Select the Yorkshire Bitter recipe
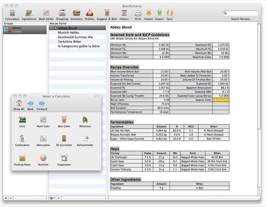The width and height of the screenshot is (266, 207). click(x=77, y=42)
